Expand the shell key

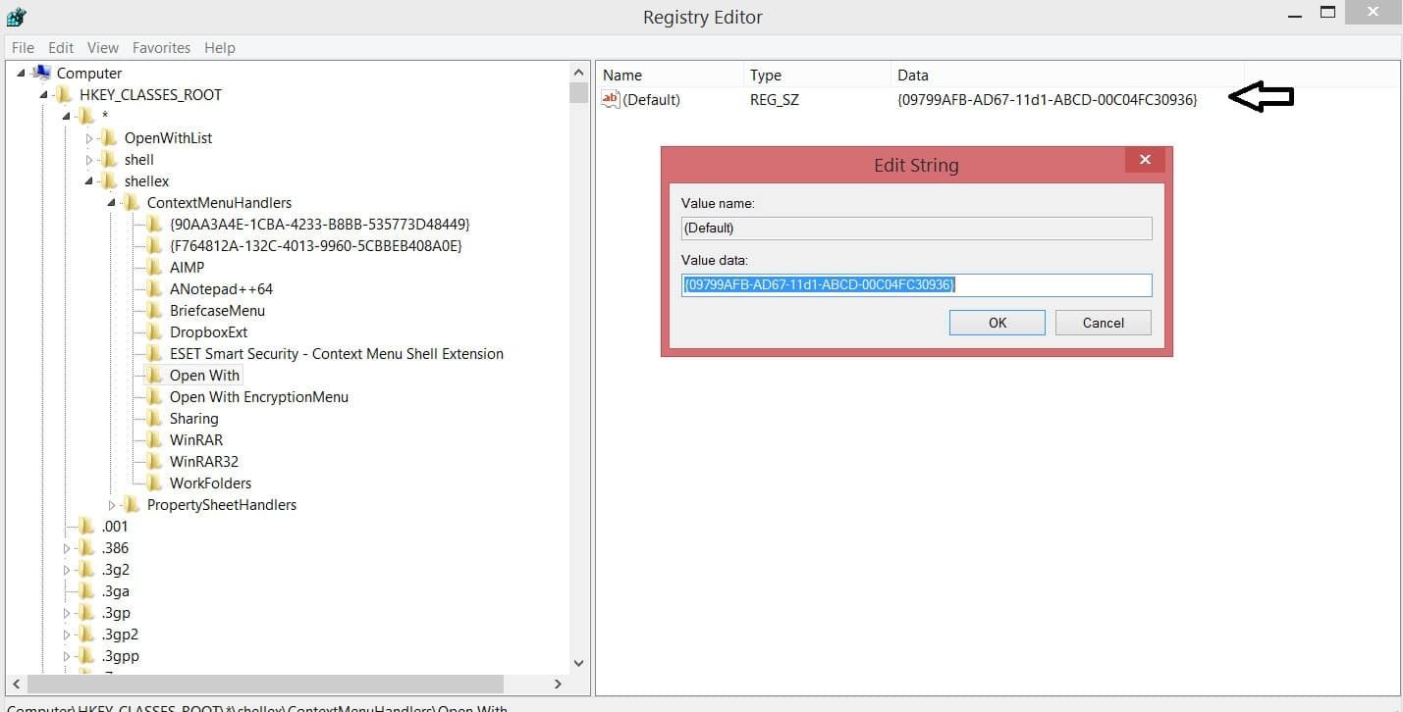(x=89, y=160)
